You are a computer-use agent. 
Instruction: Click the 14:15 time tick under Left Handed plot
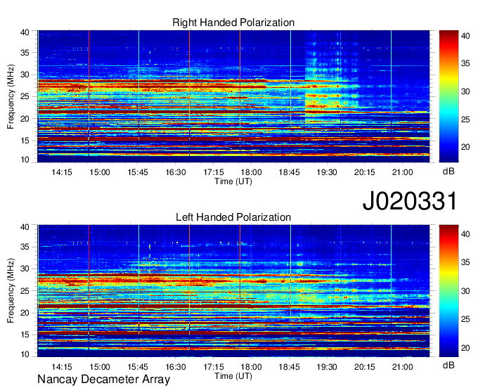(62, 367)
